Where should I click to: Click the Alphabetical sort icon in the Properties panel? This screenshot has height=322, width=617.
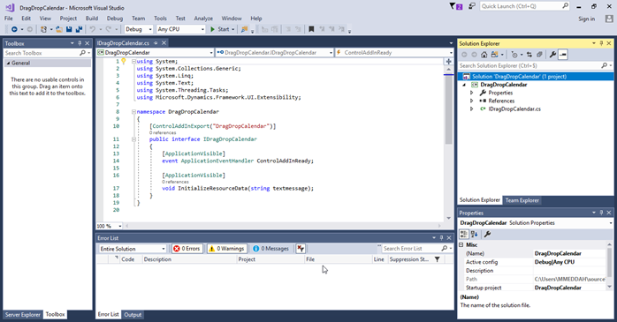(475, 234)
